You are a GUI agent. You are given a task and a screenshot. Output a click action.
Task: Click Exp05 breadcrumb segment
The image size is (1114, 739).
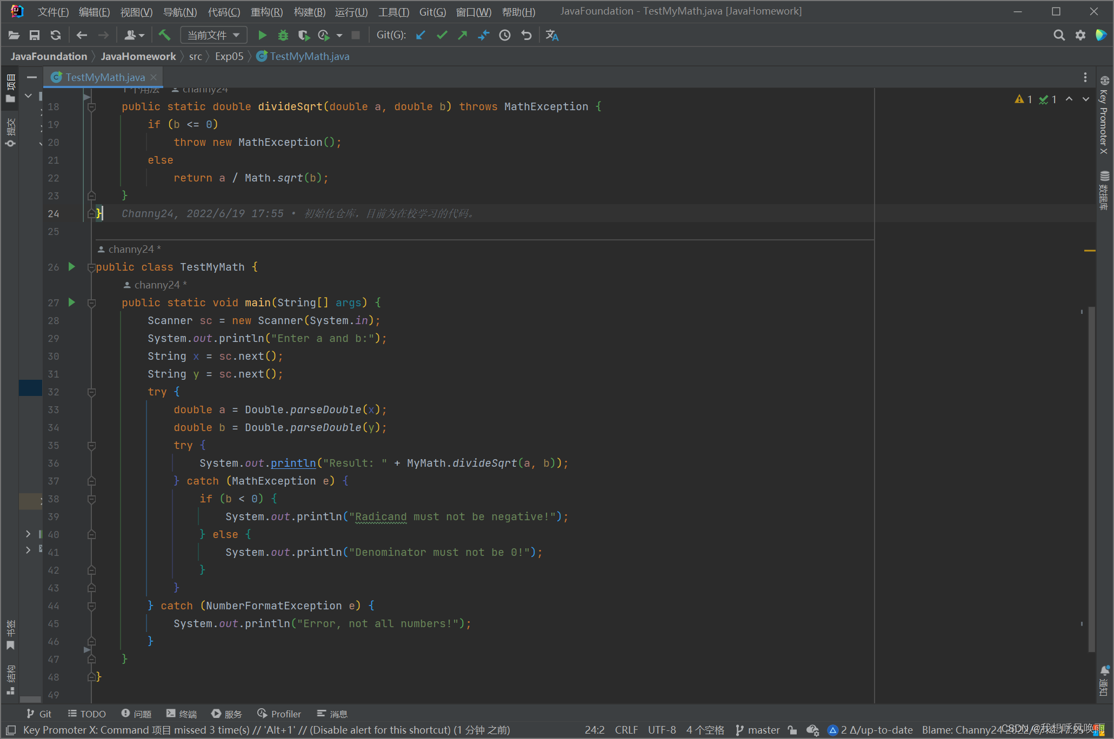pos(229,56)
